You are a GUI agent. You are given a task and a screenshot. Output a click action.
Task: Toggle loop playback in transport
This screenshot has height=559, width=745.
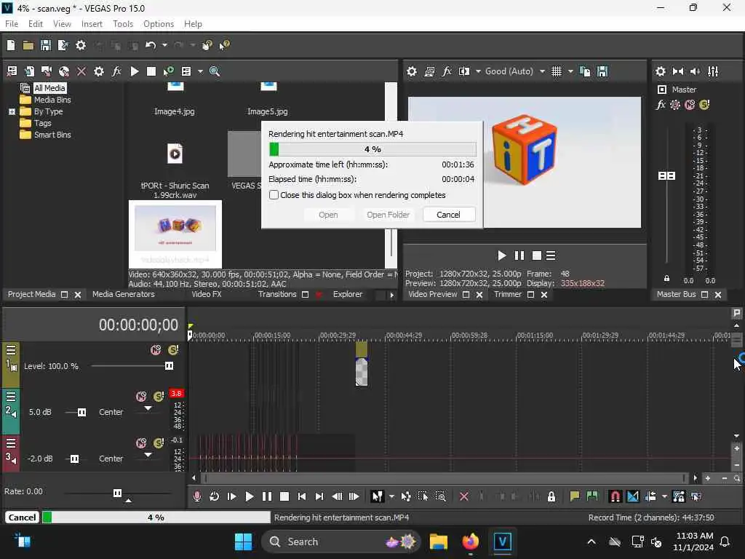[x=215, y=496]
